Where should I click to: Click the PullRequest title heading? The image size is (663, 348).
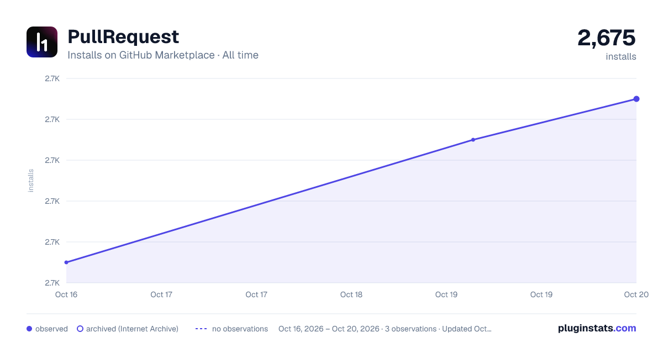pos(123,36)
